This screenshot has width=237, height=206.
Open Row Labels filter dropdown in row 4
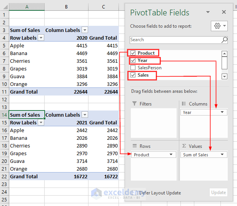point(41,38)
